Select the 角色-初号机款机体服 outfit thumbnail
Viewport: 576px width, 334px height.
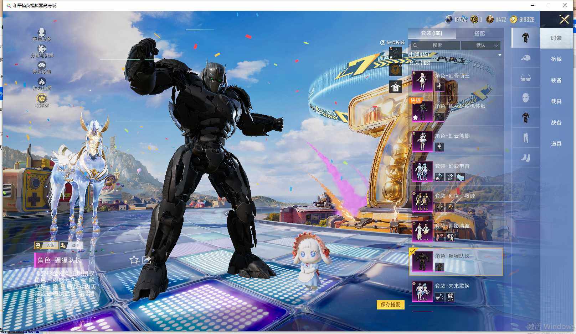(x=422, y=111)
